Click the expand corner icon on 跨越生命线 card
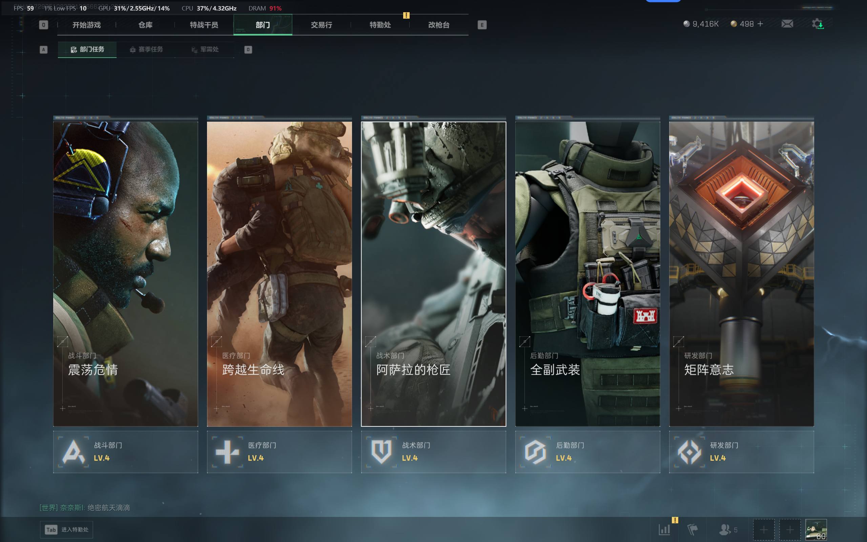The height and width of the screenshot is (542, 867). tap(216, 342)
